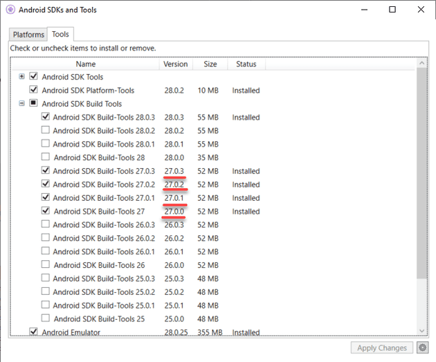Switch to the Platforms tab
This screenshot has height=362, width=436.
coord(28,35)
